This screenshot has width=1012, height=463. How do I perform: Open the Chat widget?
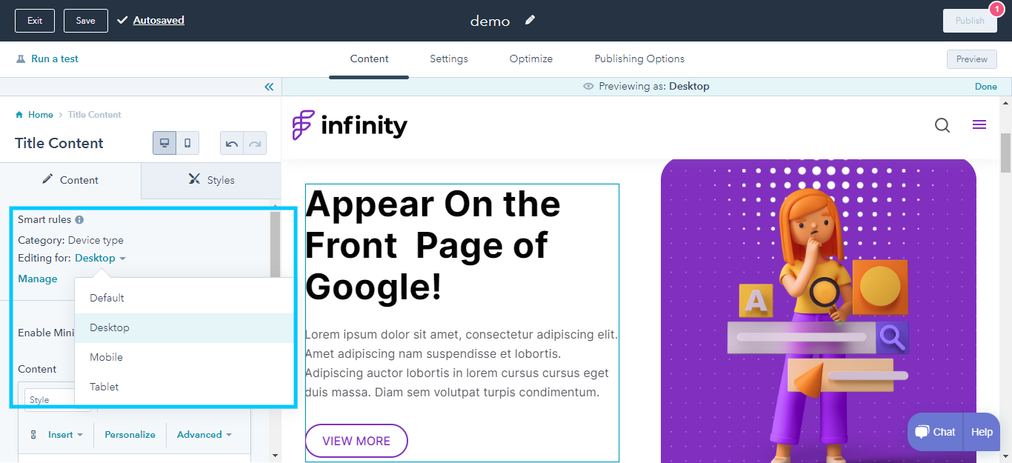coord(935,432)
